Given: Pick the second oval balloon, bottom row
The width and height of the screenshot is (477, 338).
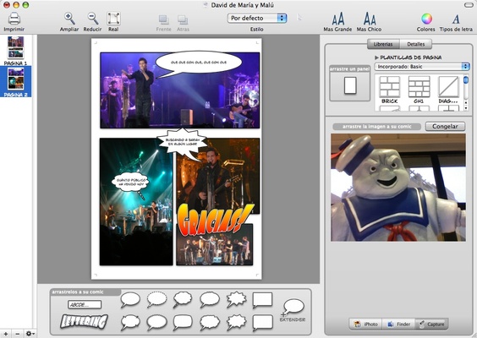Looking at the screenshot, I should click(156, 322).
